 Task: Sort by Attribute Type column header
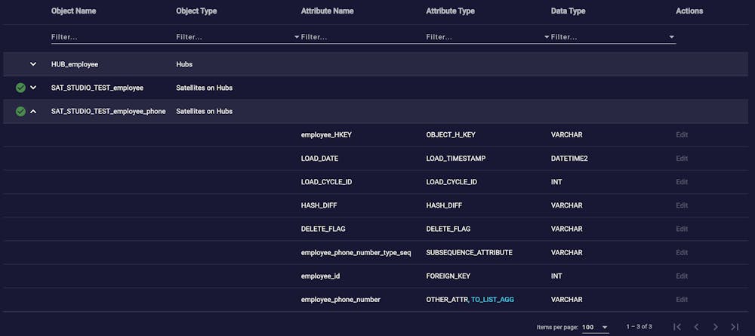(450, 11)
